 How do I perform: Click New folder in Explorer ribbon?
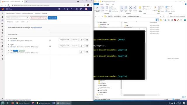(x=140, y=9)
